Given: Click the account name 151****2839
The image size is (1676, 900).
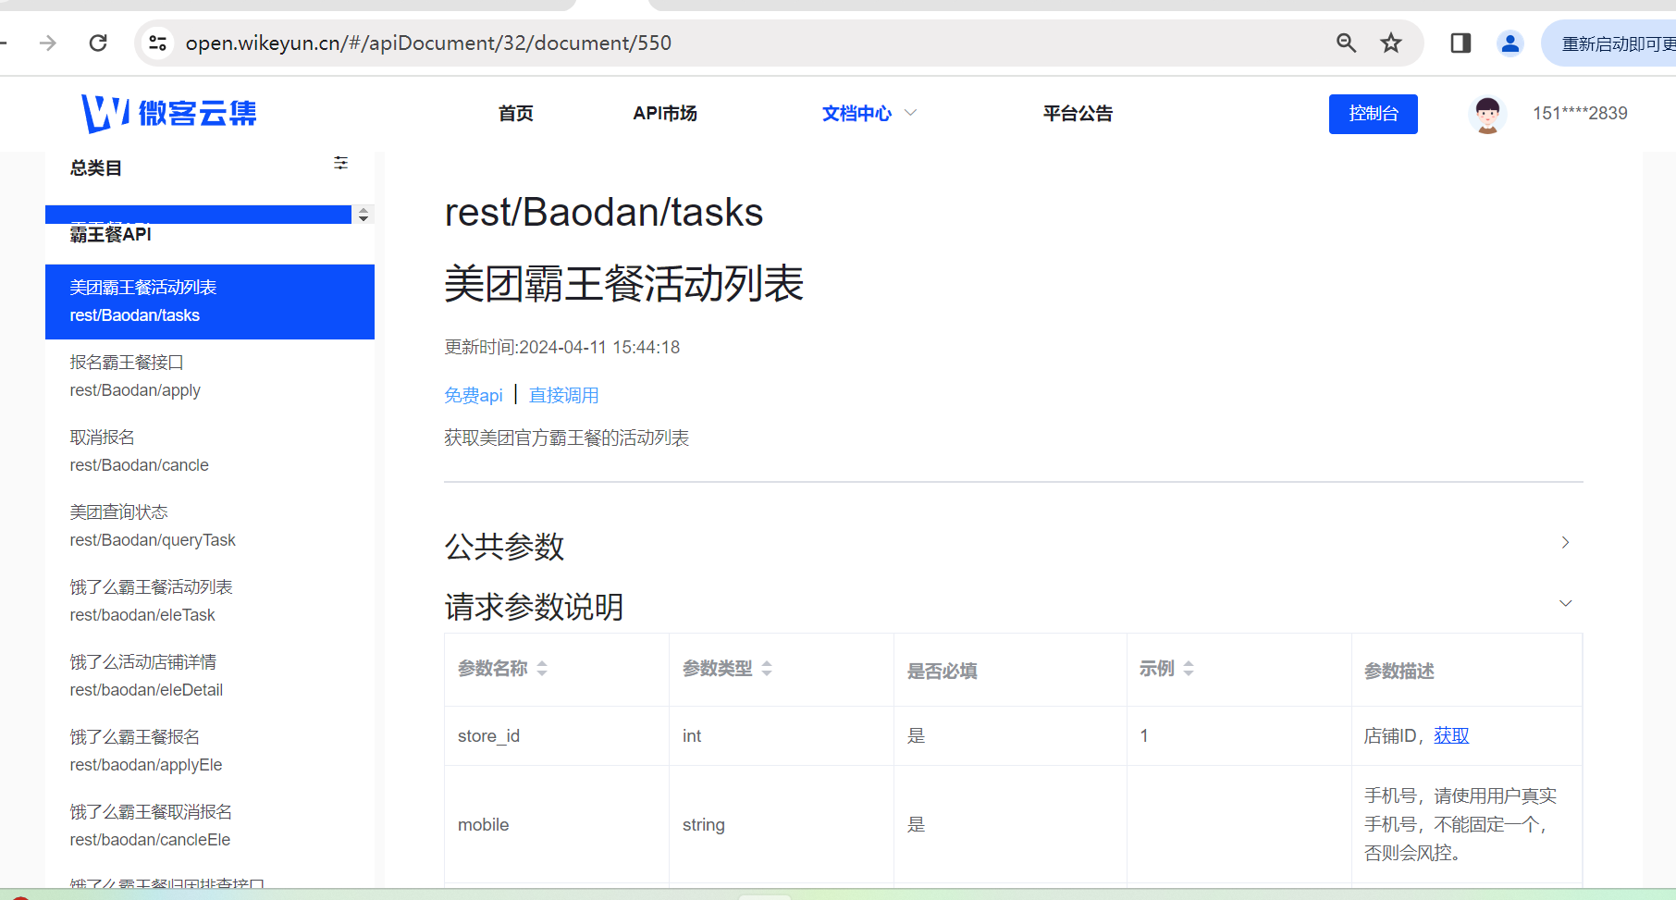Looking at the screenshot, I should point(1580,113).
